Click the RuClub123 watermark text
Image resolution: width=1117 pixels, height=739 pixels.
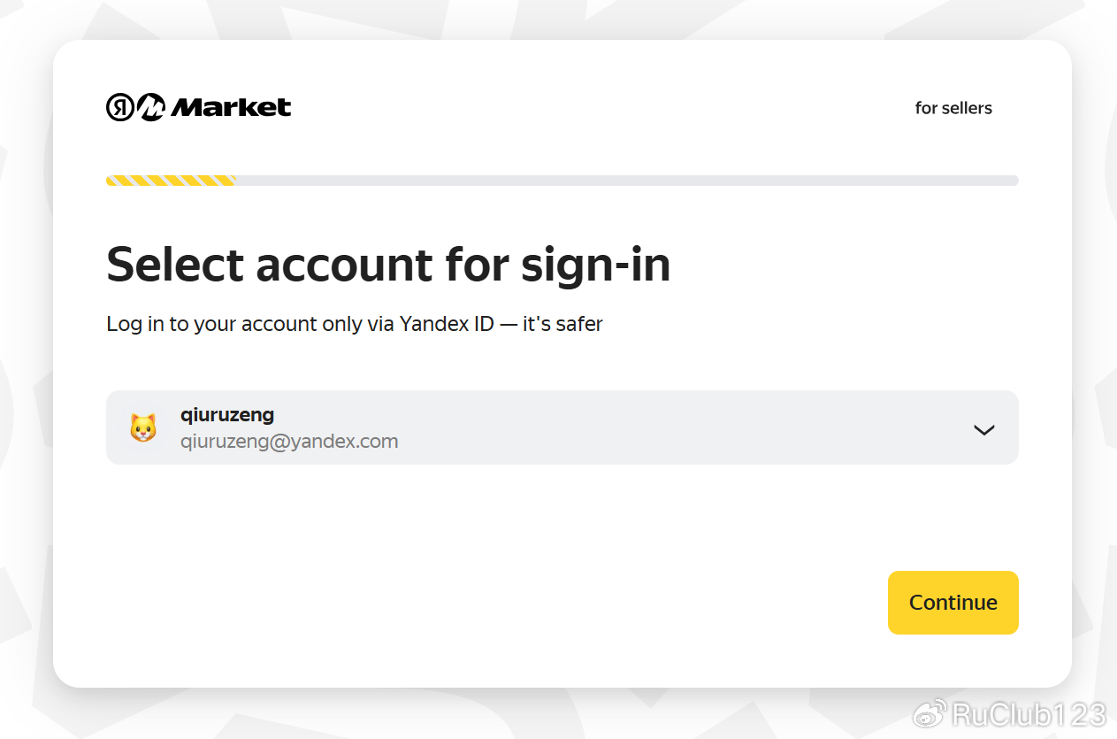1029,713
